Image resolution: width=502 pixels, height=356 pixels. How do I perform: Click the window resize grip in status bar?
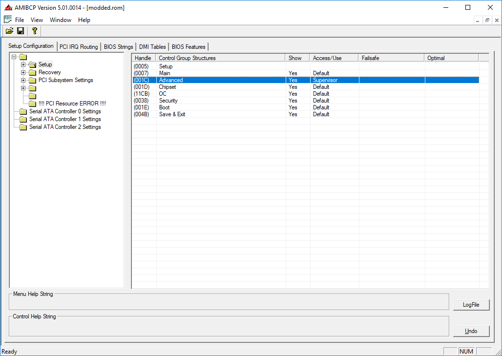498,352
